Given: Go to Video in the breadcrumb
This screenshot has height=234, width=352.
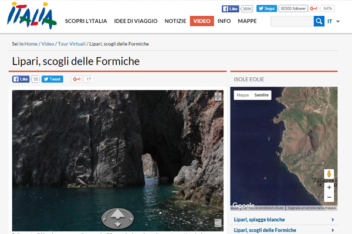Looking at the screenshot, I should click(x=48, y=44).
